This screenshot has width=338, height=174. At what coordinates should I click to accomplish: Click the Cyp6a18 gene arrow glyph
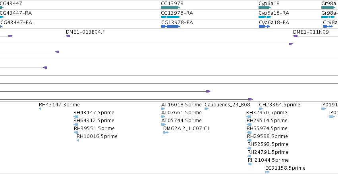pyautogui.click(x=265, y=8)
